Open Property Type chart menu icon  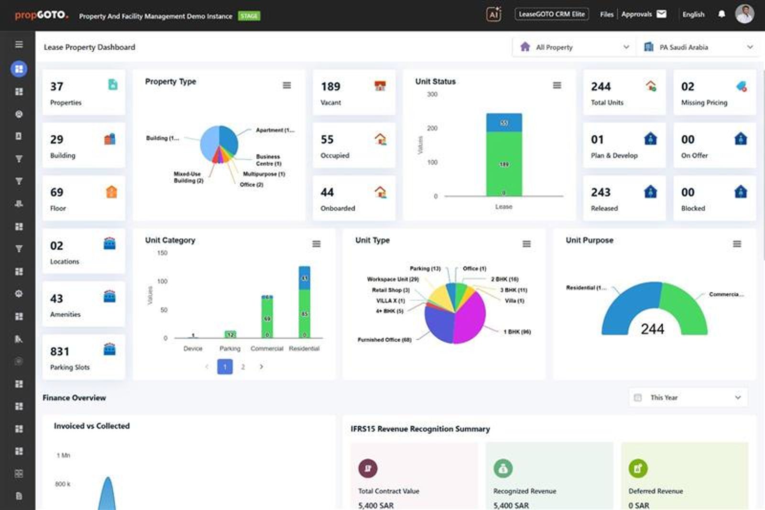tap(287, 85)
